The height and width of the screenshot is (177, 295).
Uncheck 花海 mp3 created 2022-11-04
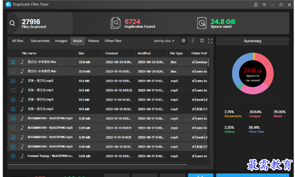coord(13,99)
